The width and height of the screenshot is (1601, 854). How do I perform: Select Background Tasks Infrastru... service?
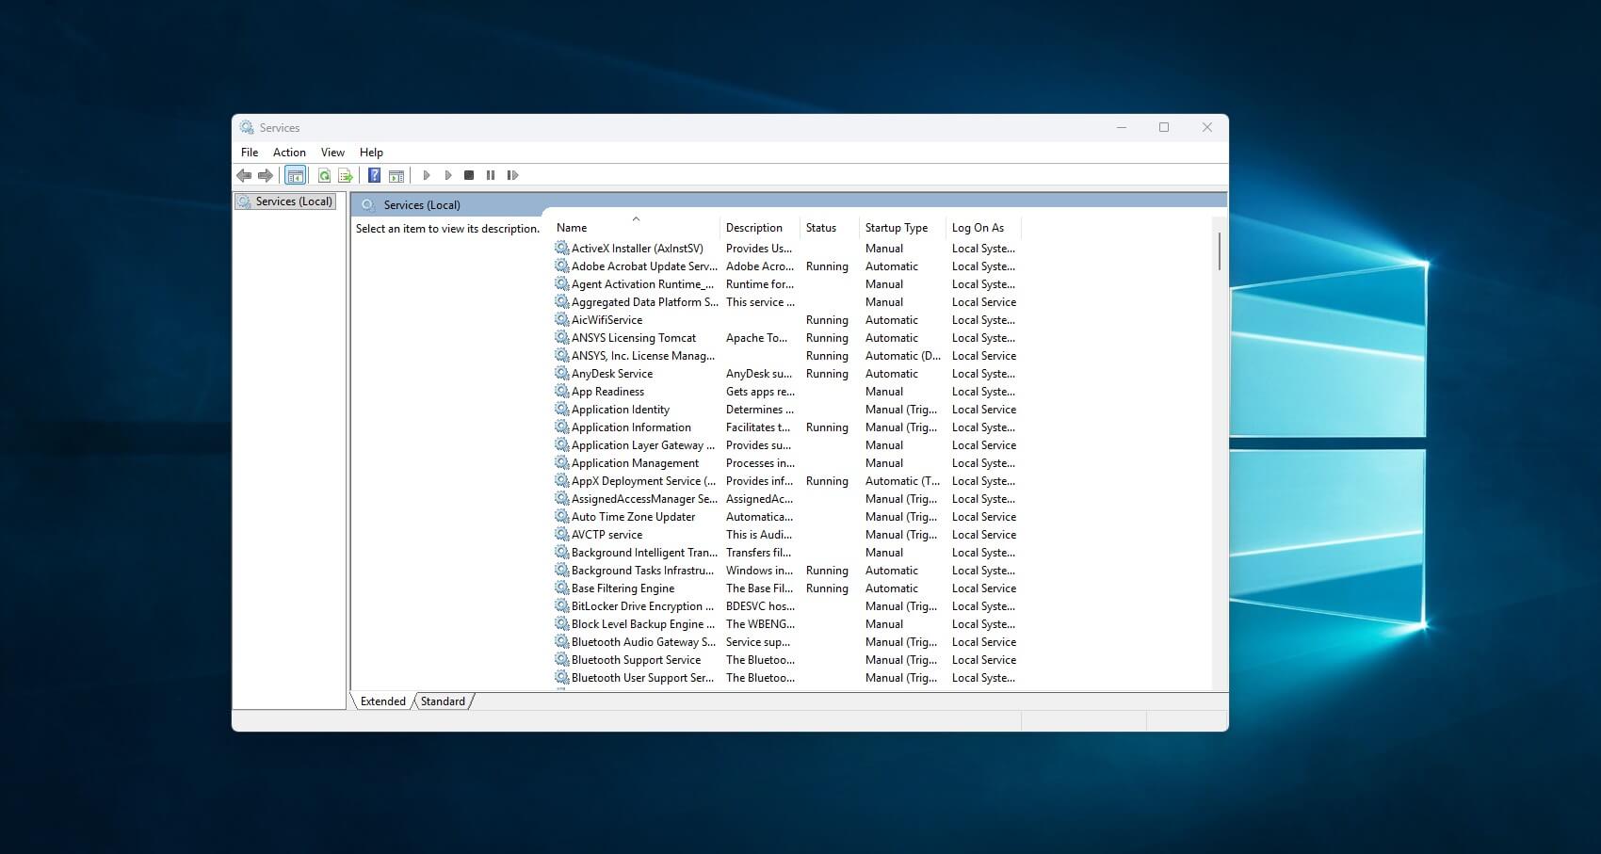tap(786, 571)
